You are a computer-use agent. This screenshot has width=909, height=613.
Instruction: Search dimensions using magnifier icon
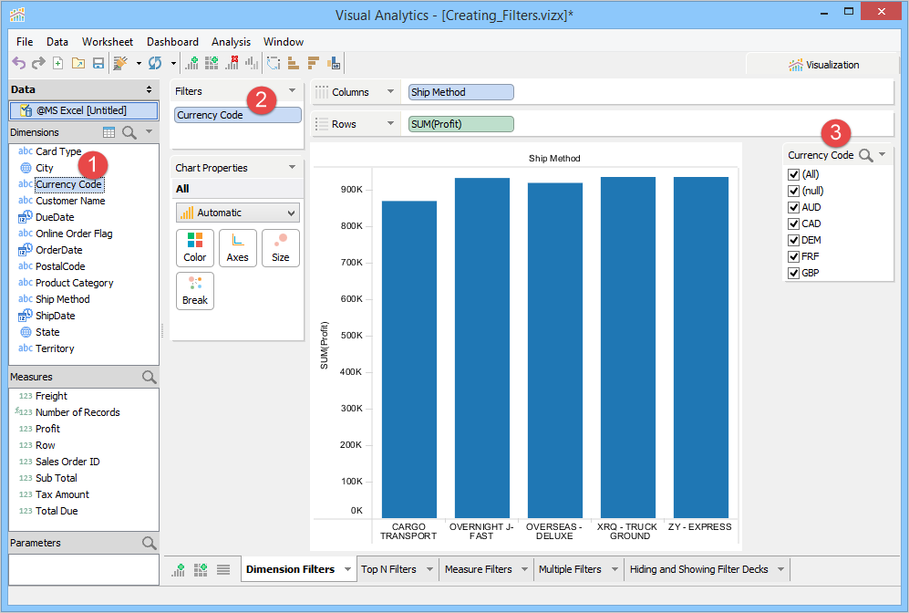[x=129, y=132]
